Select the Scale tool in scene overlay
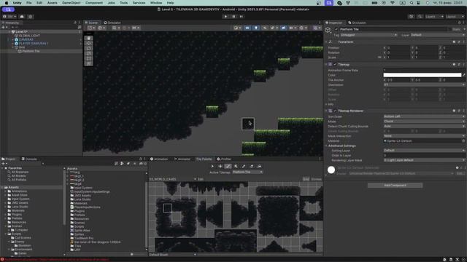467x262 pixels. click(89, 53)
